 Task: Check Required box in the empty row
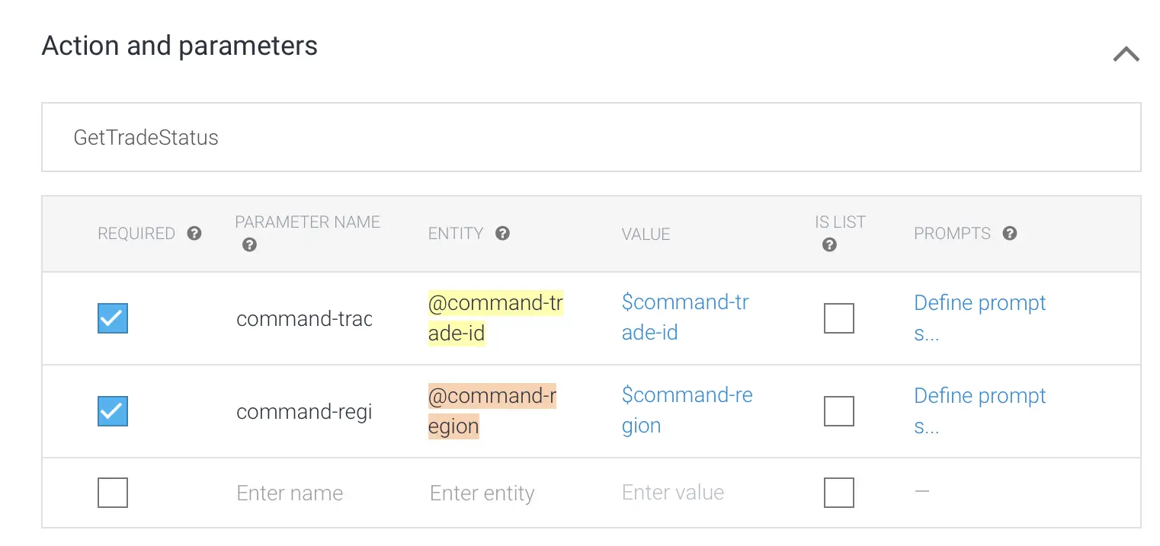click(x=113, y=493)
